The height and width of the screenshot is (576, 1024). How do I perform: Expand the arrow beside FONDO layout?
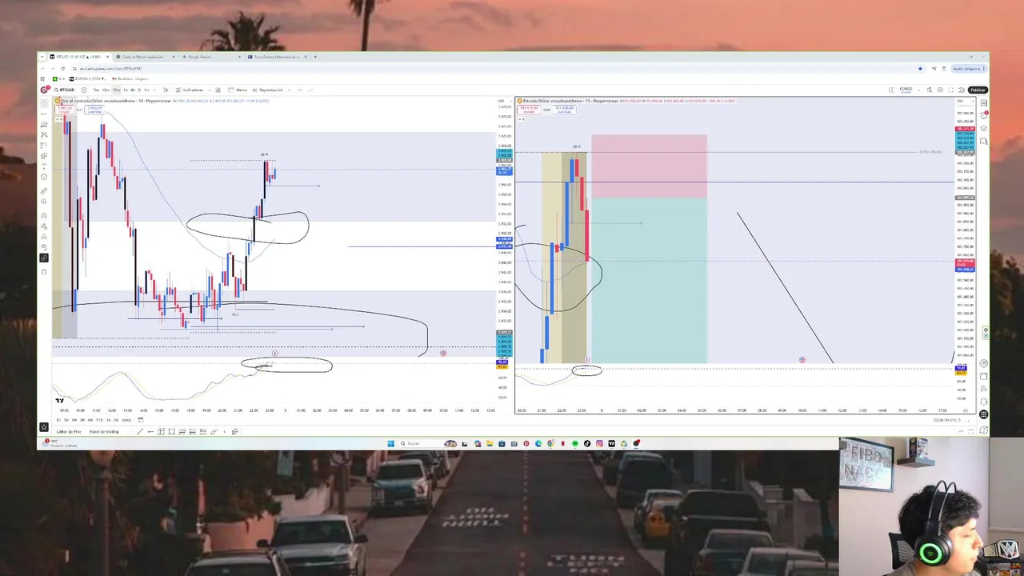(x=918, y=90)
